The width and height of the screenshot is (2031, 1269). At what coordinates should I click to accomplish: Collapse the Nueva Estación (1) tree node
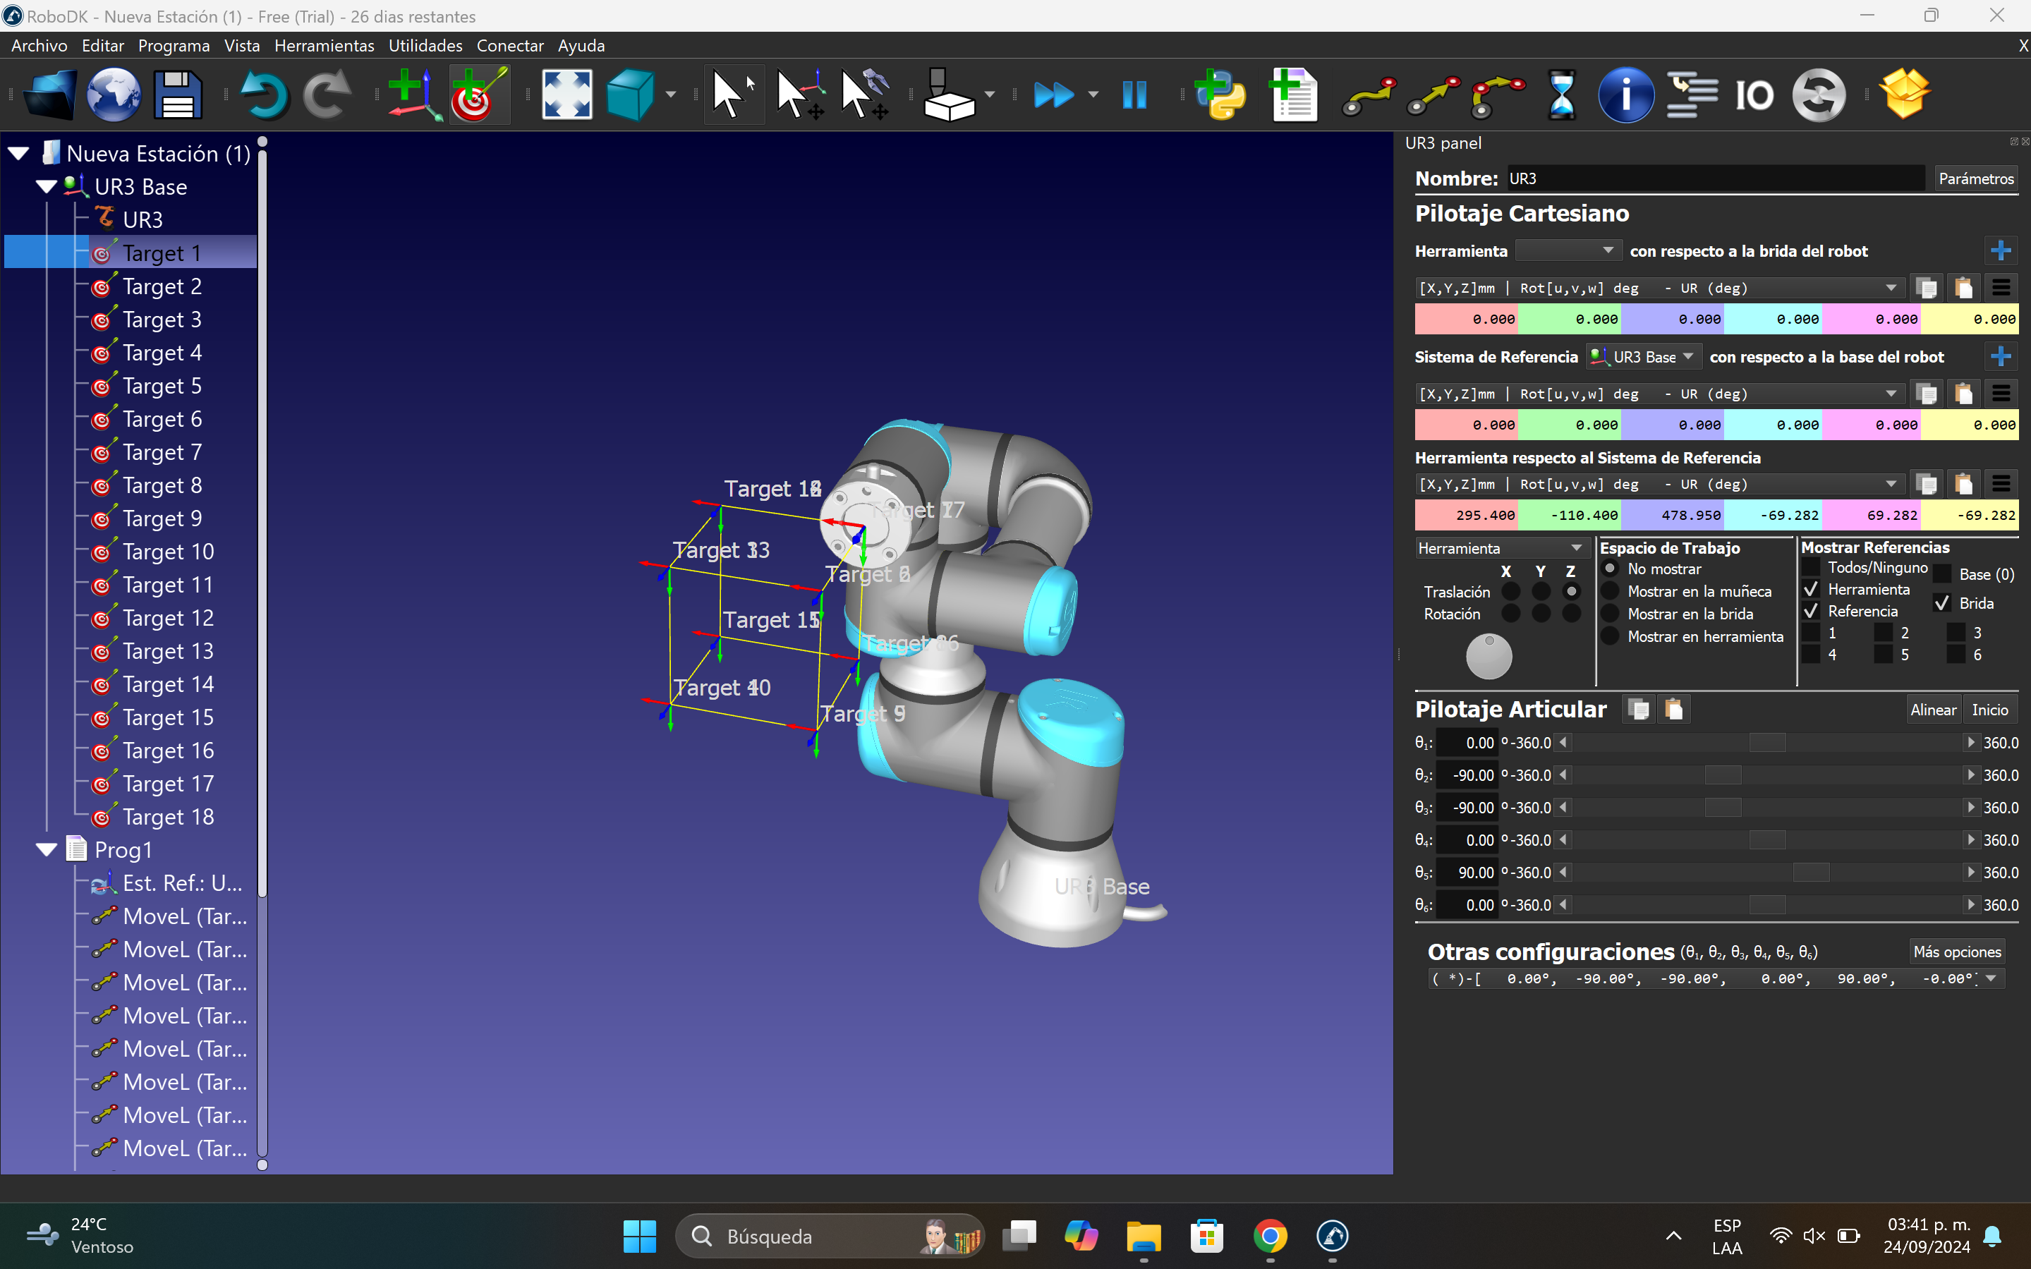(x=18, y=154)
